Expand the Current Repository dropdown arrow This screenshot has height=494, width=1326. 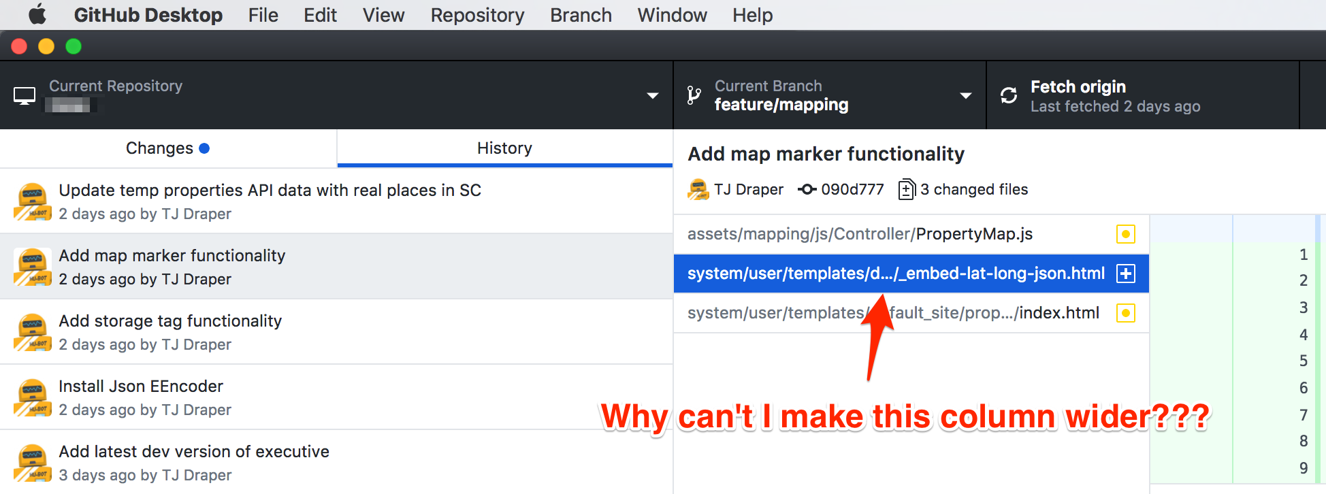652,96
